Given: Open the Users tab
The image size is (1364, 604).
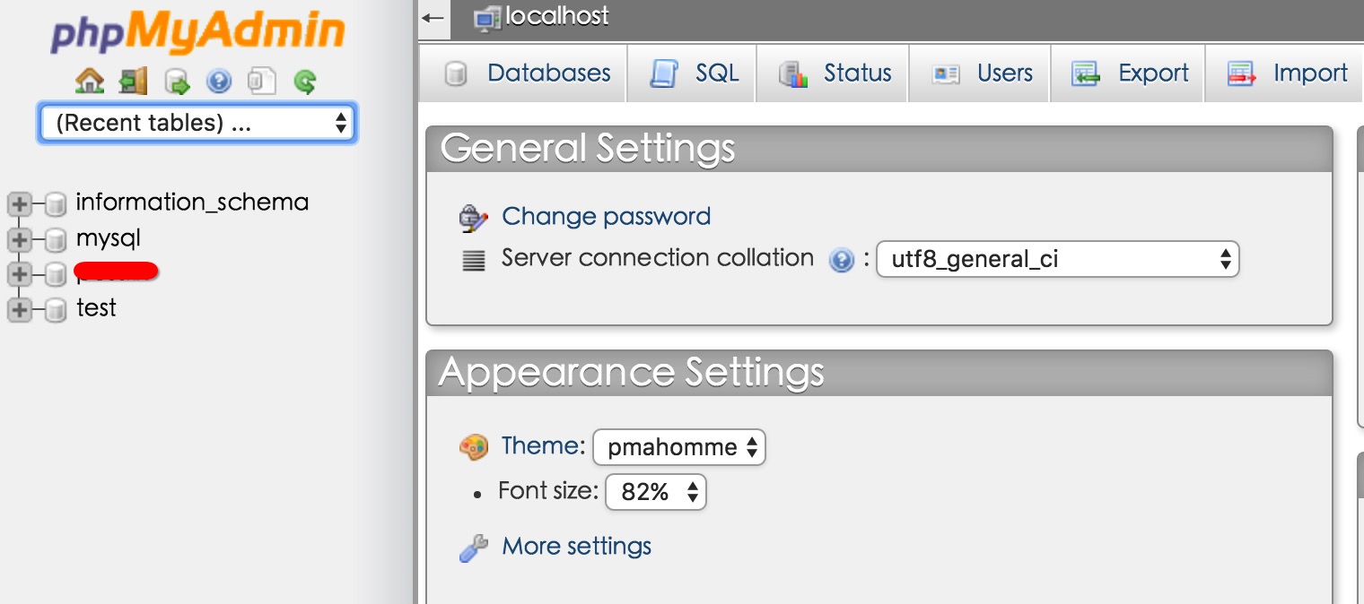Looking at the screenshot, I should pyautogui.click(x=980, y=73).
